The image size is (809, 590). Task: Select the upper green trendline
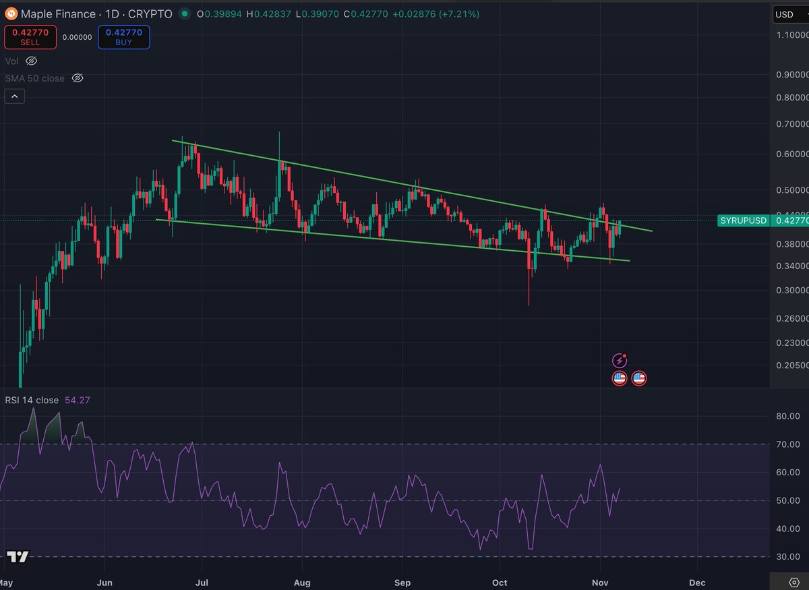coord(412,186)
